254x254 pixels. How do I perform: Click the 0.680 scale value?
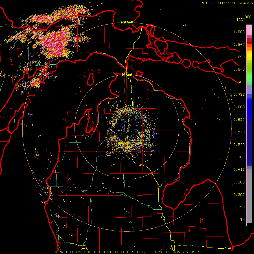tap(239, 107)
